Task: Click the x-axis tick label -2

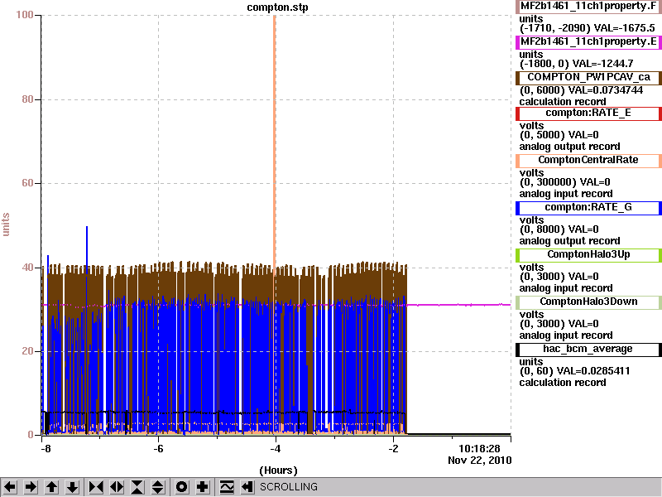Action: point(393,449)
